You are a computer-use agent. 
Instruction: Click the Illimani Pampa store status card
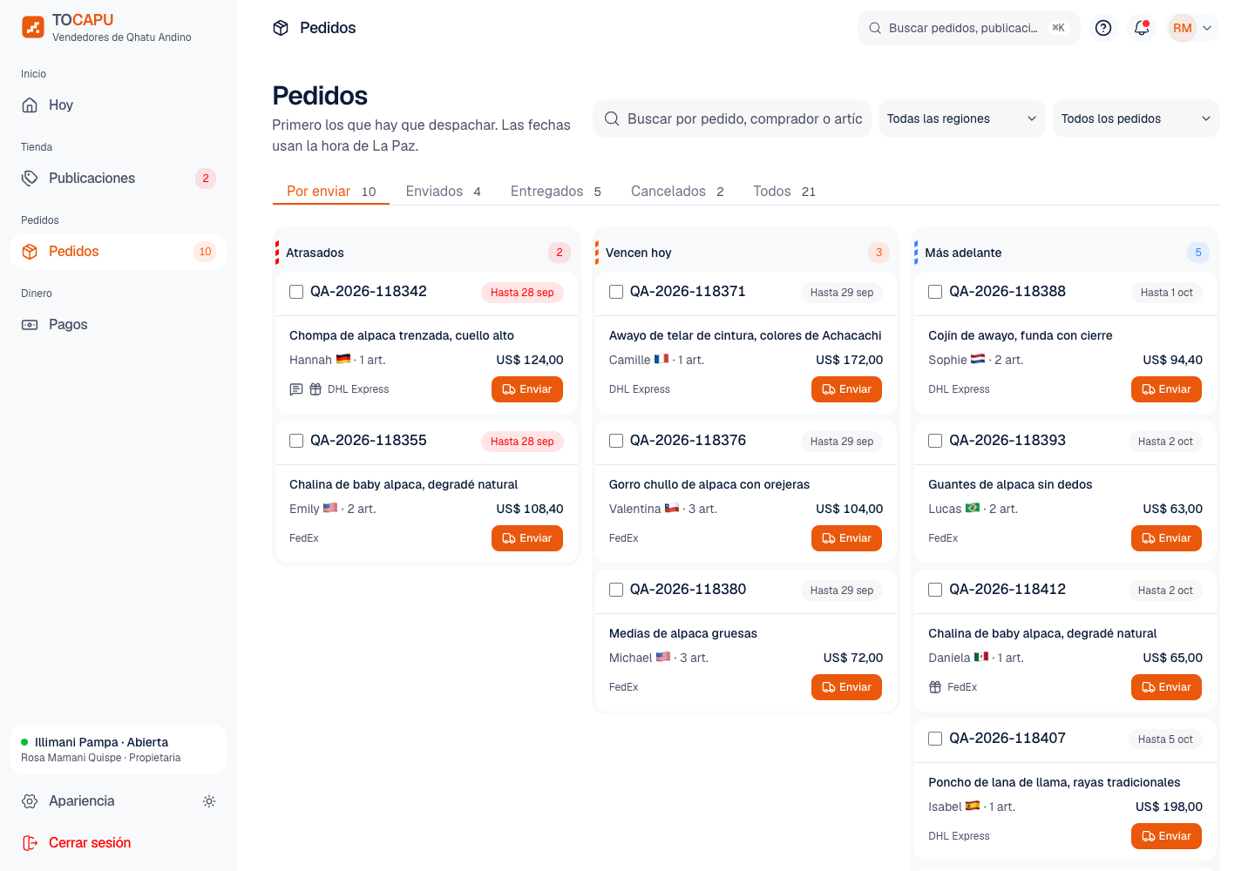[x=119, y=749]
